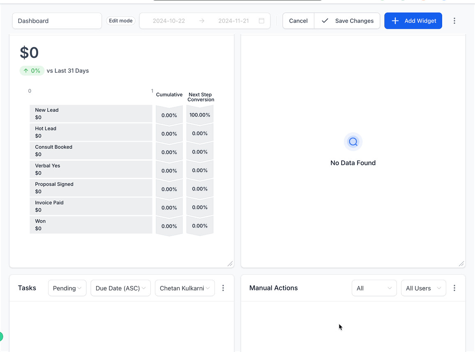
Task: Click the blue Add Widget button
Action: pos(413,21)
